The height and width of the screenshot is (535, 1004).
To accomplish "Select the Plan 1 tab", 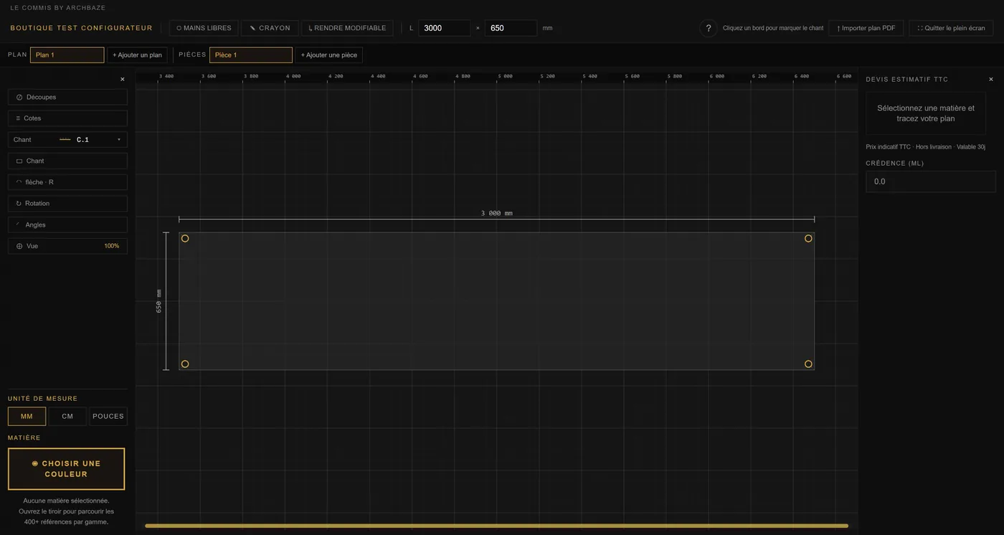I will 67,55.
